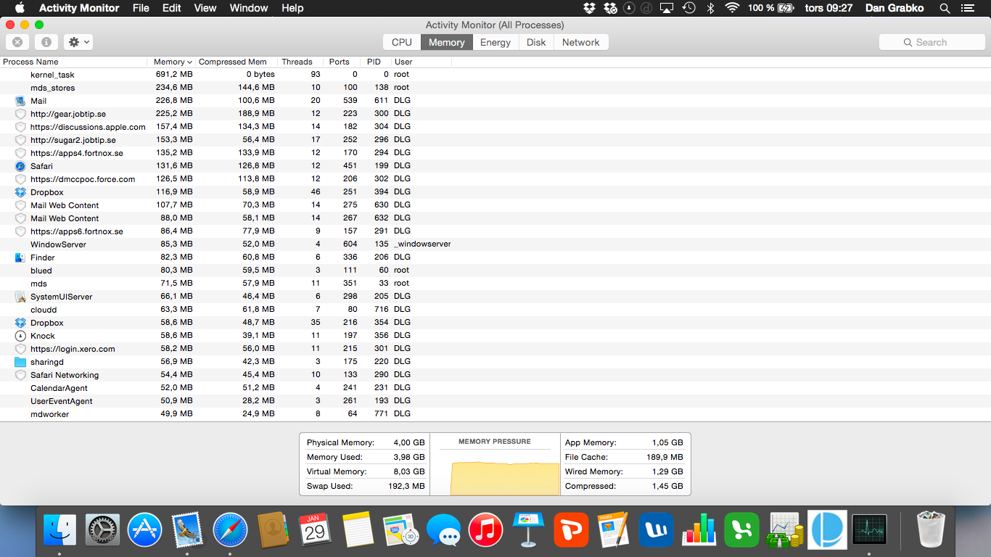Select the UserEventAgent process
Image resolution: width=991 pixels, height=557 pixels.
[495, 401]
